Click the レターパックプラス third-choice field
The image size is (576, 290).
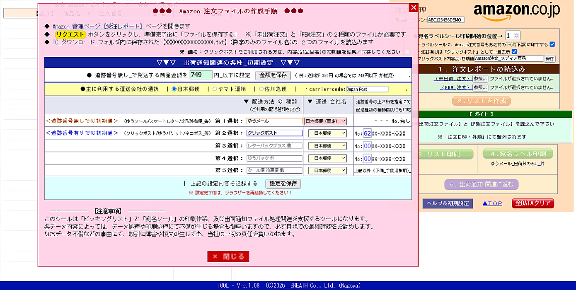(274, 146)
